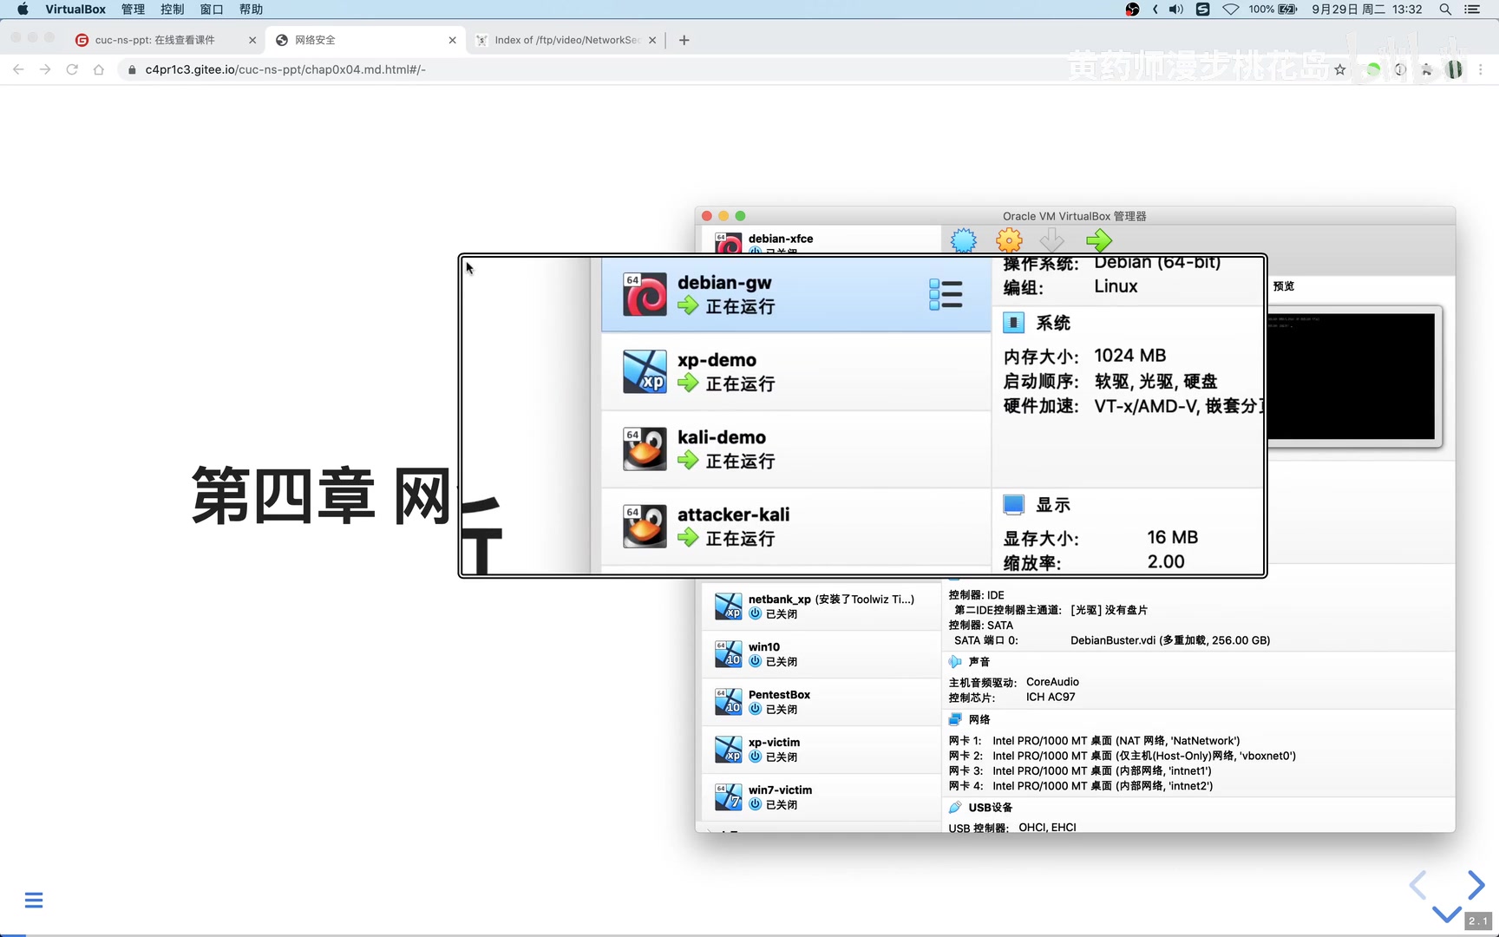Open the 管理 menu
Screen dimensions: 1499x937
[133, 10]
